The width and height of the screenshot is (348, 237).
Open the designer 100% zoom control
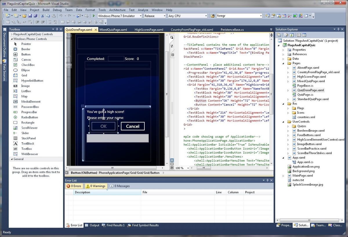point(181,168)
